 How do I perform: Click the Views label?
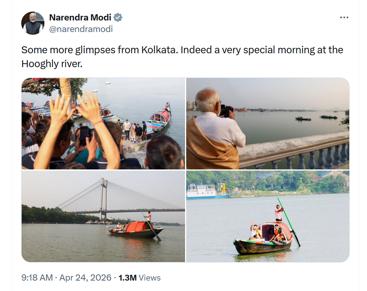(150, 277)
